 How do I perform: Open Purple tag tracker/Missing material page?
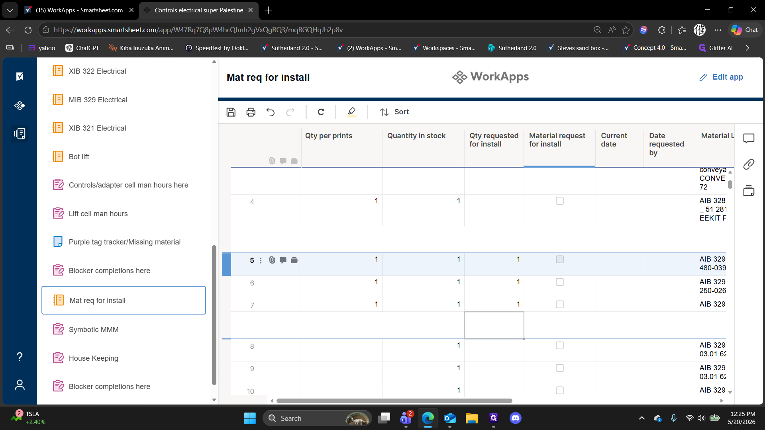tap(124, 242)
